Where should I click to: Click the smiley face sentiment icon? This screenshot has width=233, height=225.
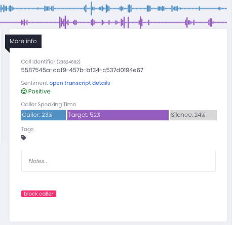tap(24, 91)
